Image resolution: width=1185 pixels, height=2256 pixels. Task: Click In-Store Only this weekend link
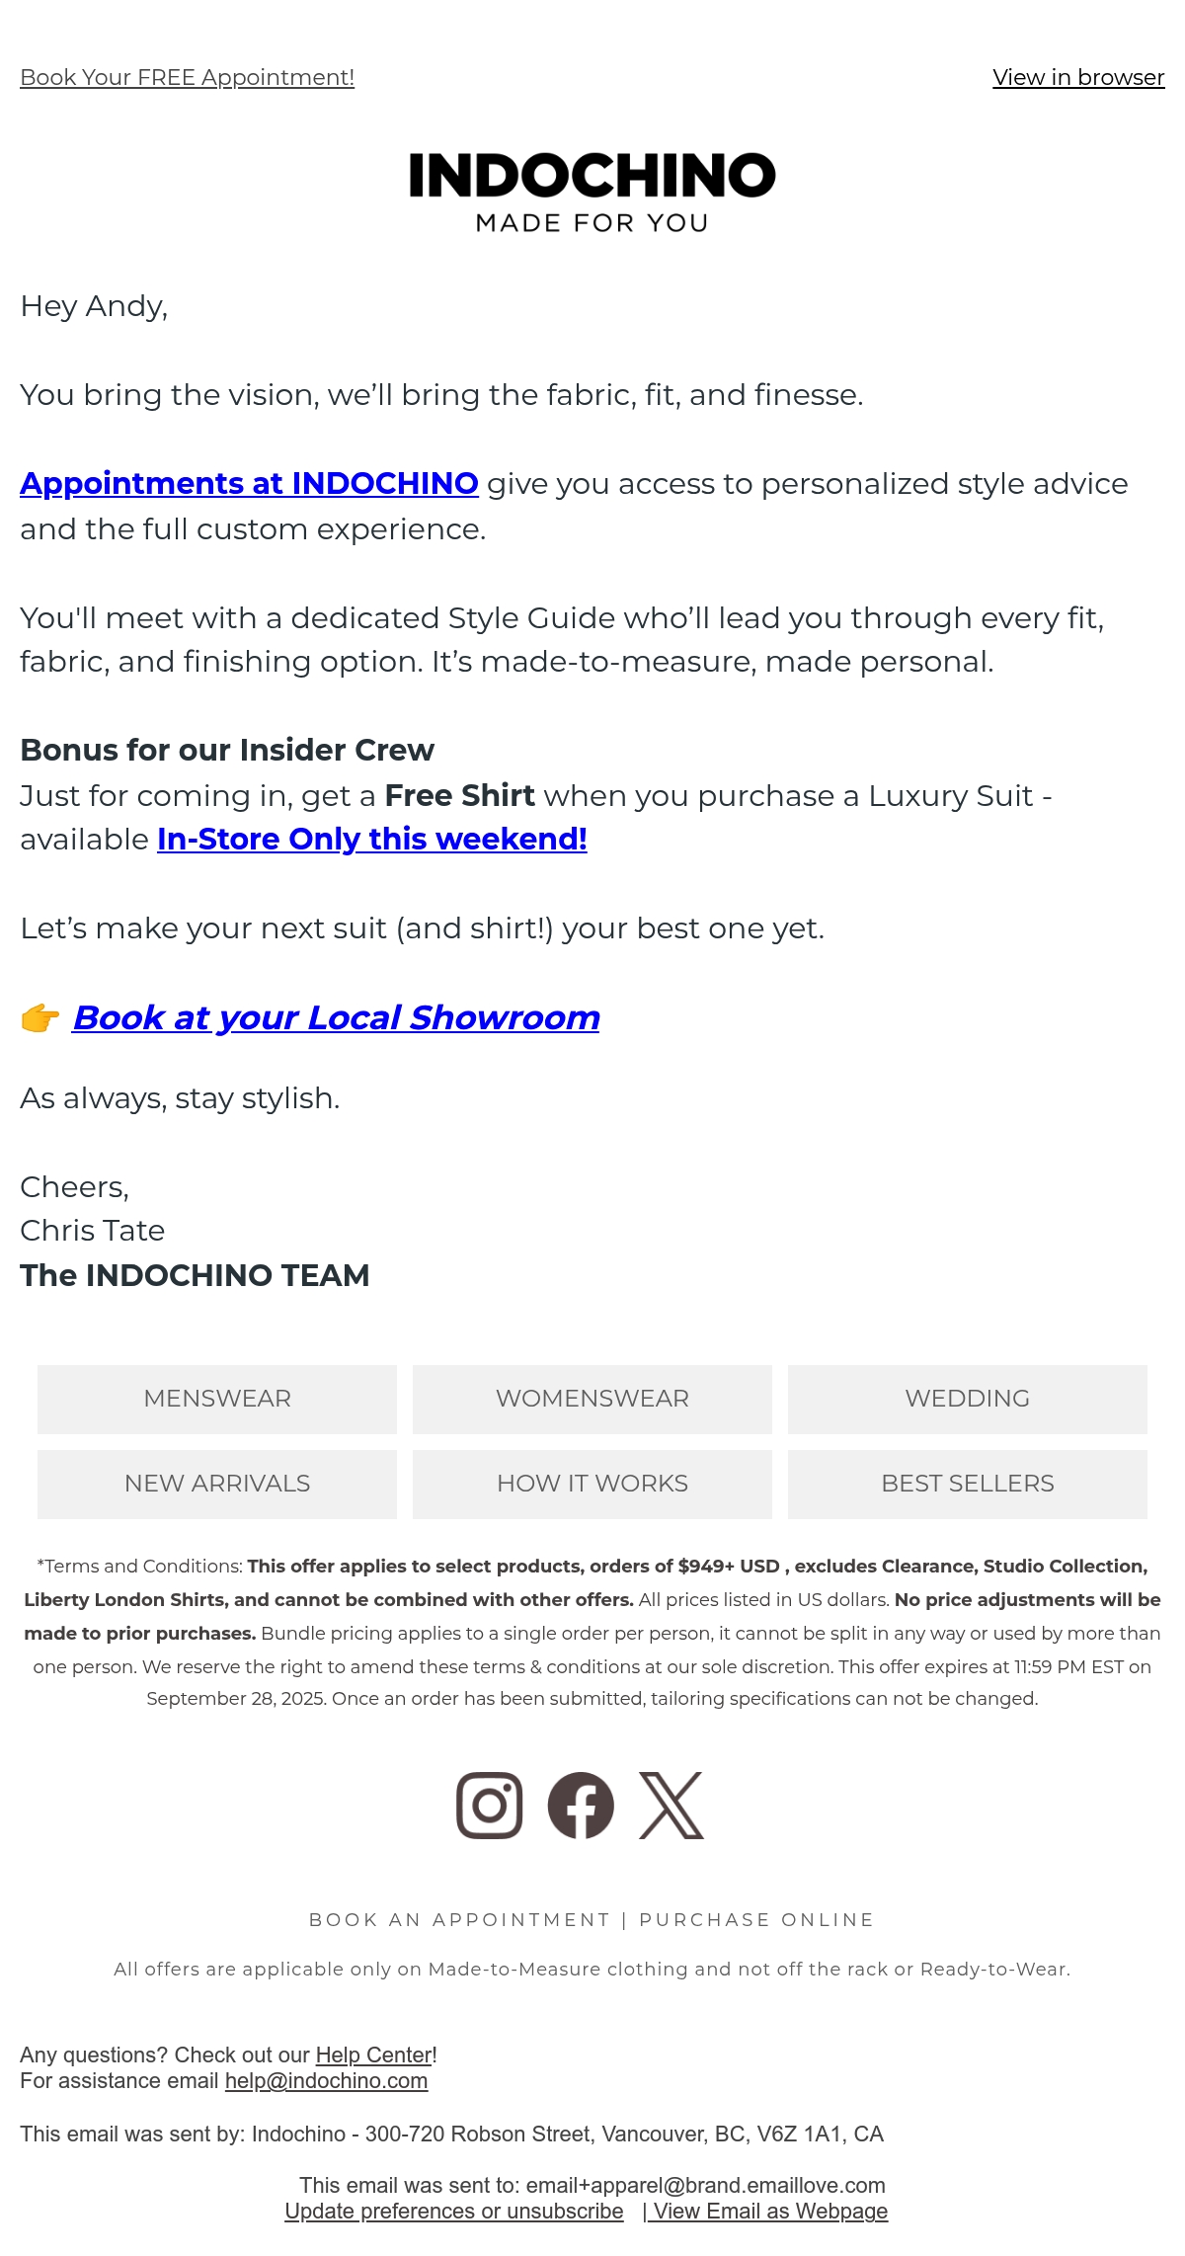pos(372,839)
